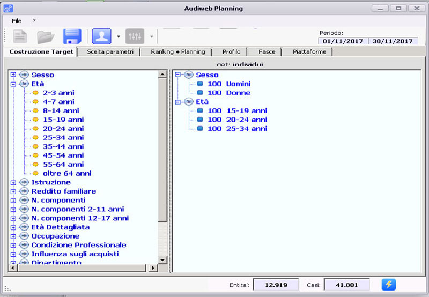Click the blue lightning bolt icon
This screenshot has height=297, width=429.
389,285
